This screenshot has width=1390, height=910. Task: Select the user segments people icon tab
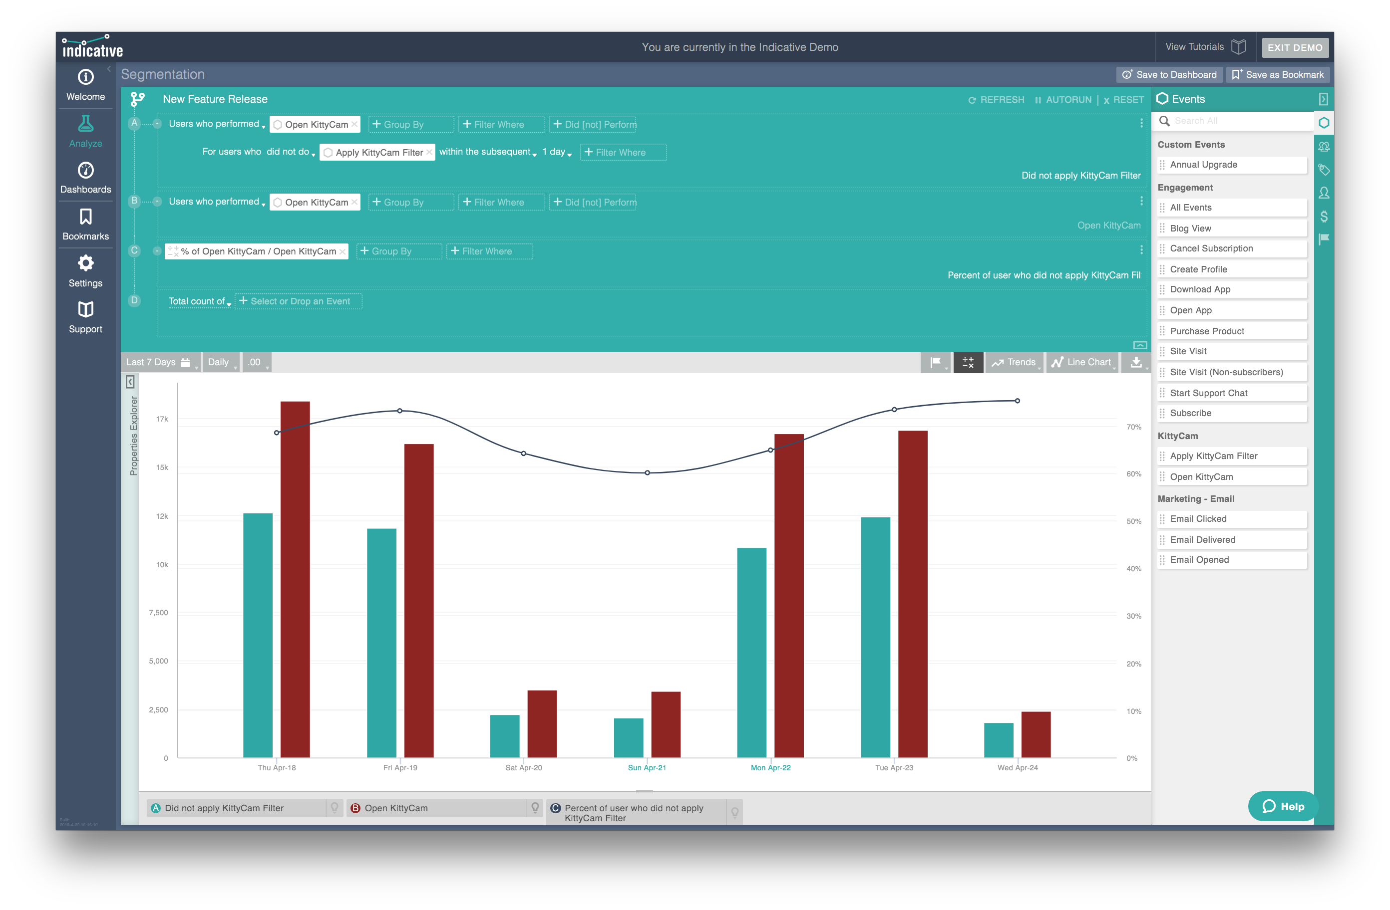click(1324, 147)
